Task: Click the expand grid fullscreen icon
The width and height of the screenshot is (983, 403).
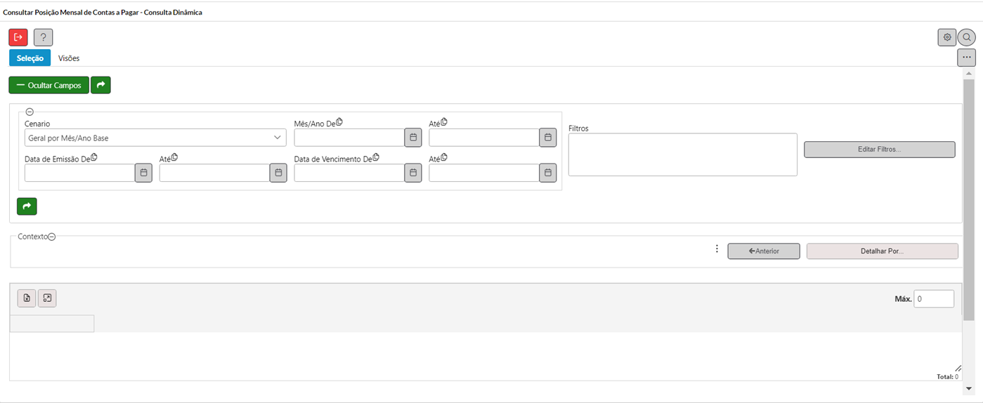Action: tap(47, 298)
